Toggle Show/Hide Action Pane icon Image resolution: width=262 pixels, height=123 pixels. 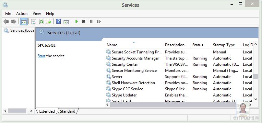66,22
